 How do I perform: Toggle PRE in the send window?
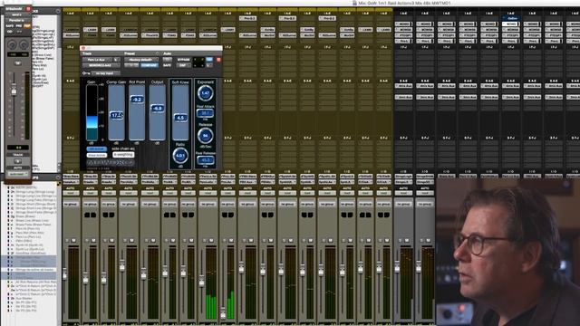point(18,26)
